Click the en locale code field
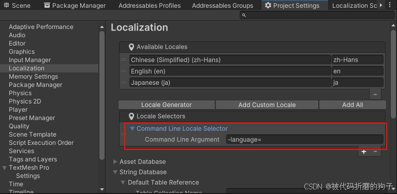The image size is (397, 194). [358, 71]
